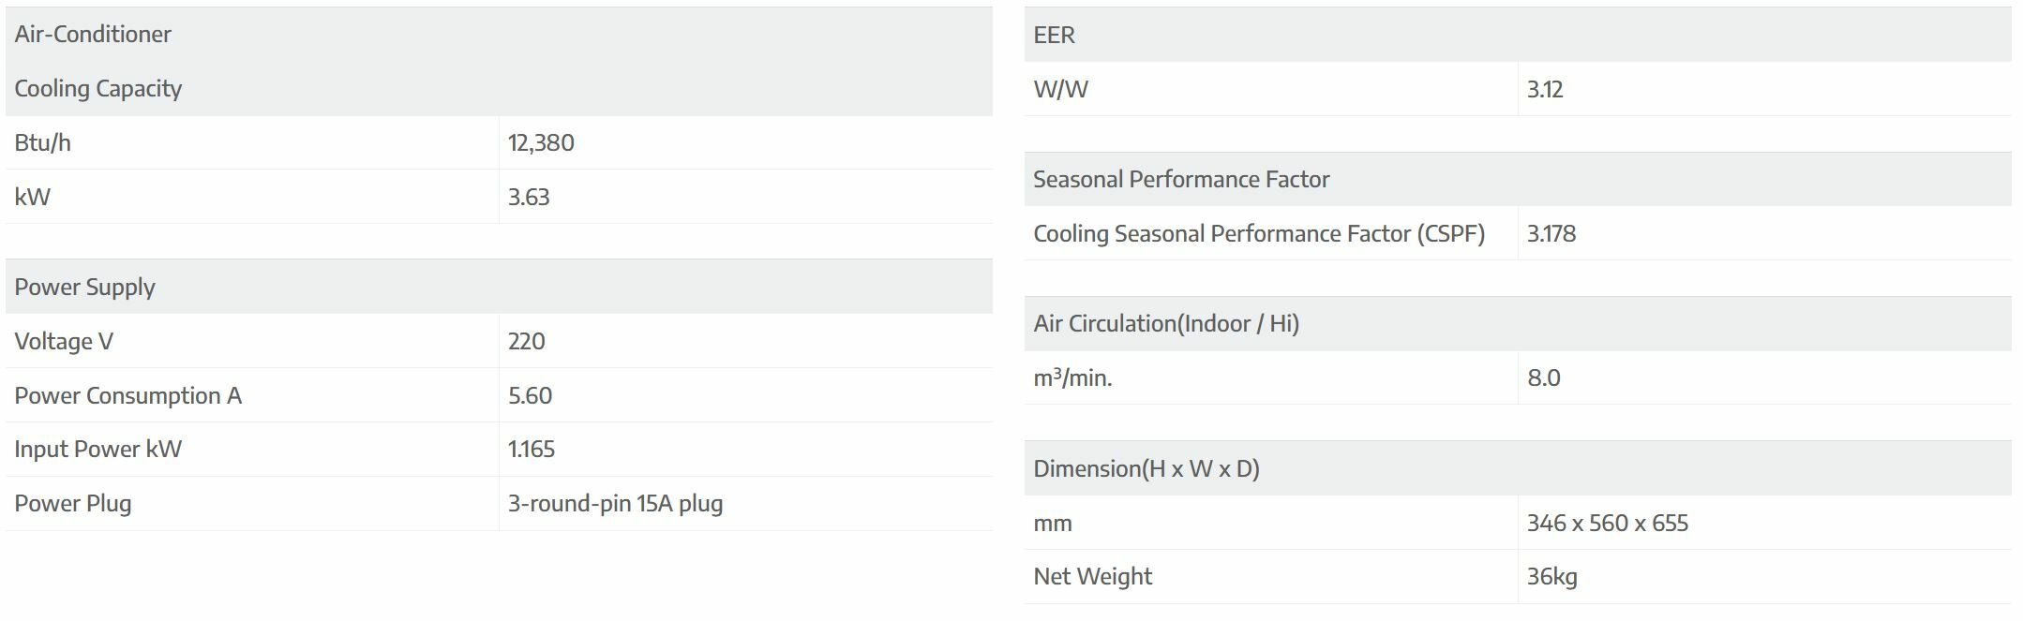Select the m³/min. value 8.0
This screenshot has height=621, width=2023.
pyautogui.click(x=1543, y=378)
